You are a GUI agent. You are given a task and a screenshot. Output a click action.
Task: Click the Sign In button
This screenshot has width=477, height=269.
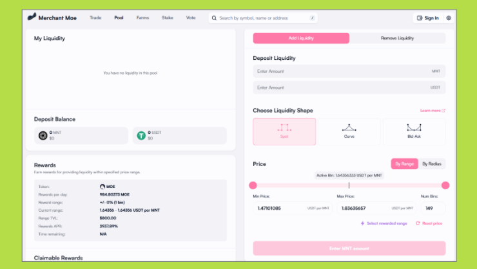click(428, 18)
